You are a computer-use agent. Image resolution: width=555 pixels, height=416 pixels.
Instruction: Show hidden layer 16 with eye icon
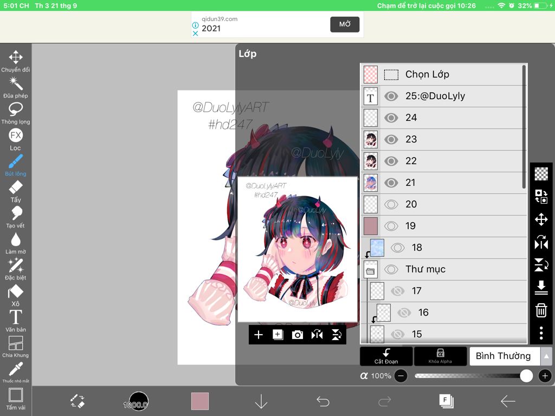tap(404, 313)
